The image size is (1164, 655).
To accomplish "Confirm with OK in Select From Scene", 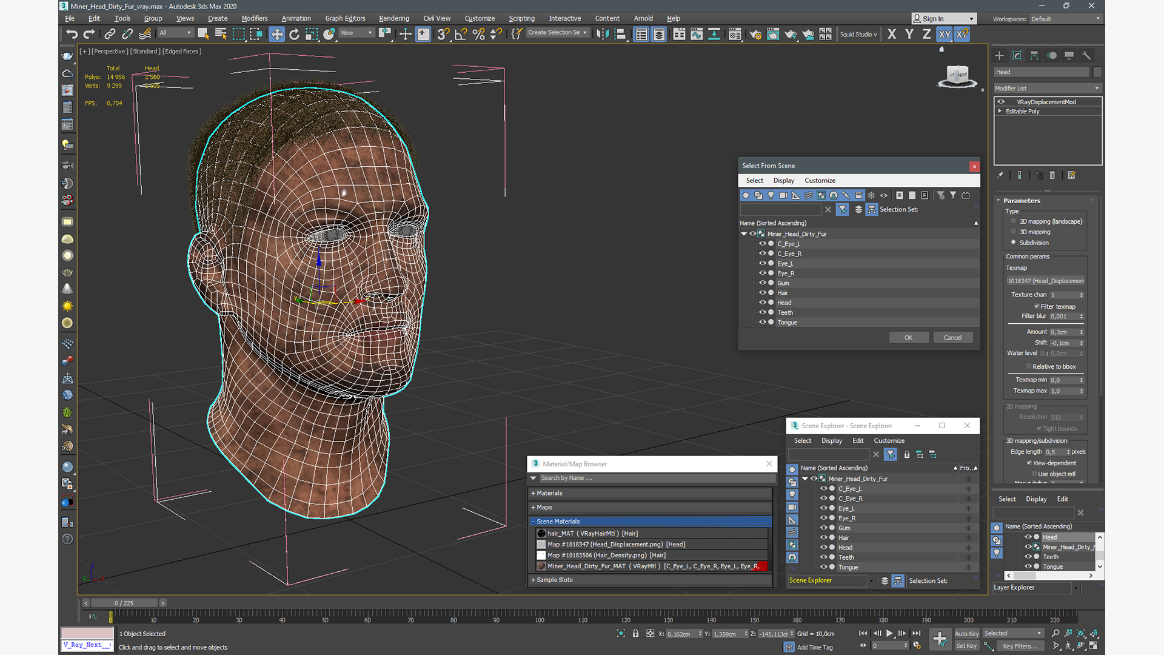I will pos(908,337).
